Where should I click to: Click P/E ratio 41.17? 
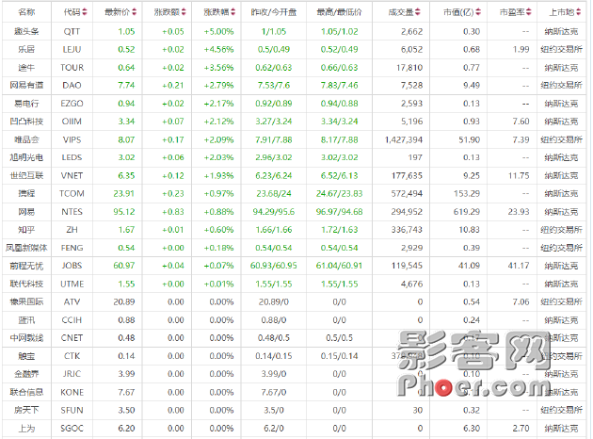(x=519, y=266)
